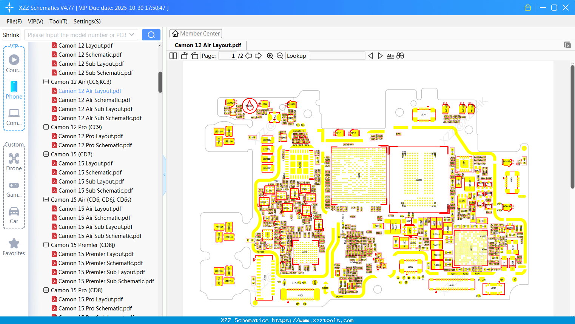Image resolution: width=575 pixels, height=324 pixels.
Task: Click the Shrink button
Action: (x=11, y=35)
